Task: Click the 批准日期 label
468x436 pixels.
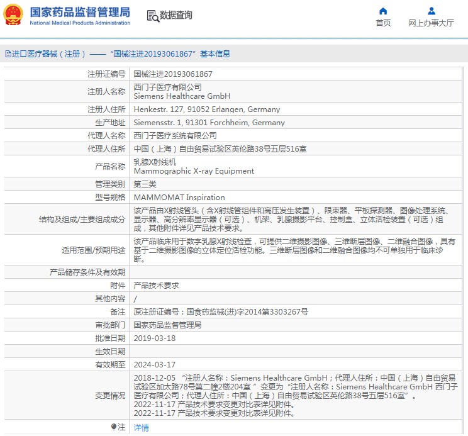Action: tap(110, 338)
